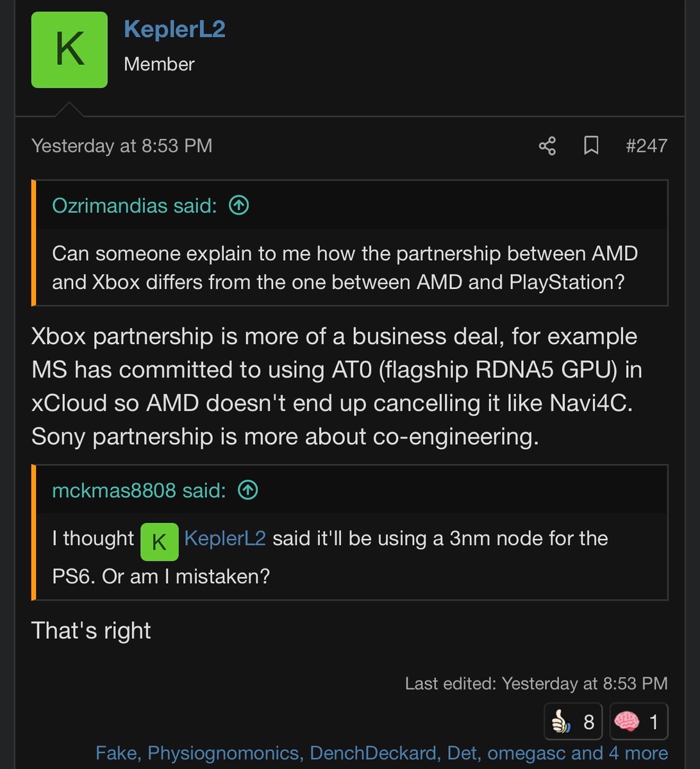Open KeplerL2 username profile link

click(x=174, y=29)
